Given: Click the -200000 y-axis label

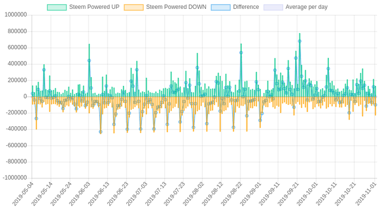Looking at the screenshot, I should (x=16, y=113).
